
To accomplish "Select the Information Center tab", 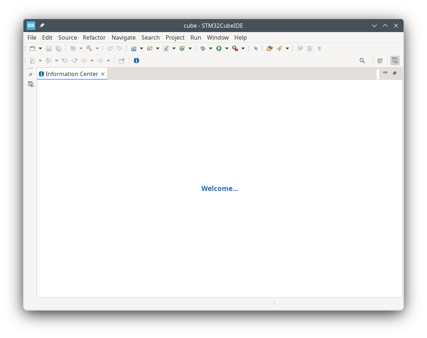I will pyautogui.click(x=72, y=74).
